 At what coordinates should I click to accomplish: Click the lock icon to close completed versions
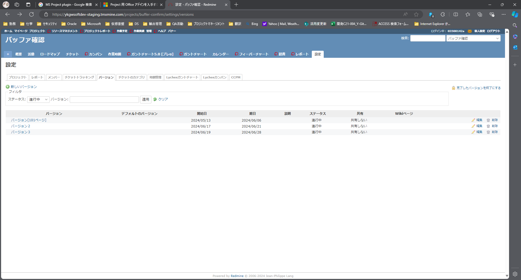click(x=453, y=88)
